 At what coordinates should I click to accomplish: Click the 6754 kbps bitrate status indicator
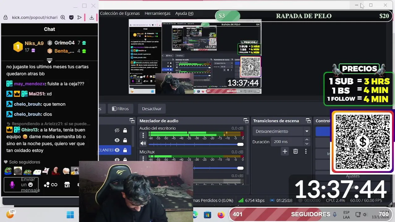(x=252, y=200)
